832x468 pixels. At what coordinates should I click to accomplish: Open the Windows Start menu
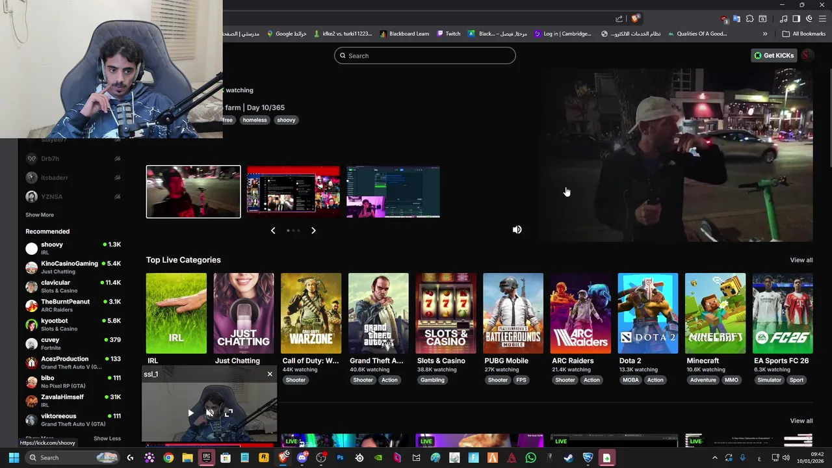(14, 458)
